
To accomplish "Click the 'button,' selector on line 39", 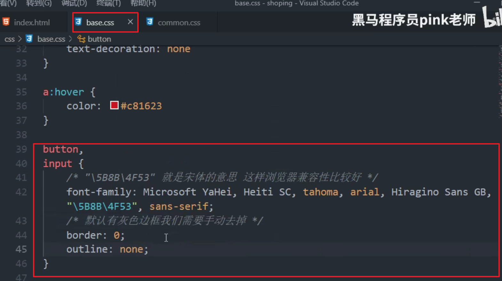I will (63, 149).
